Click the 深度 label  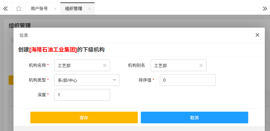[x=42, y=95]
